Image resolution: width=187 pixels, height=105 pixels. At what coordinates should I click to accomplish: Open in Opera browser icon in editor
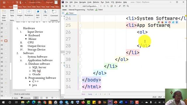[169, 22]
